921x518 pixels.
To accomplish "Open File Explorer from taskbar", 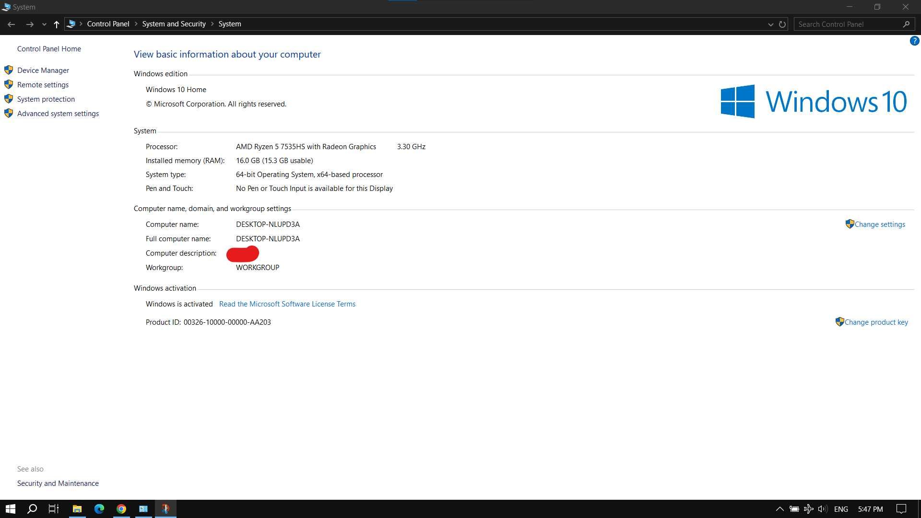I will 77,509.
